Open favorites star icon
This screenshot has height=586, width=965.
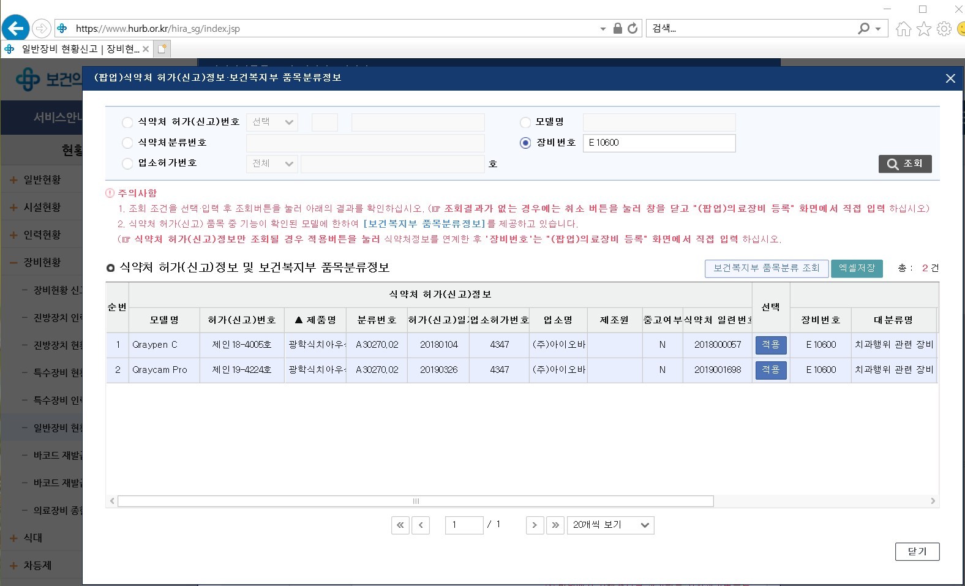coord(924,29)
